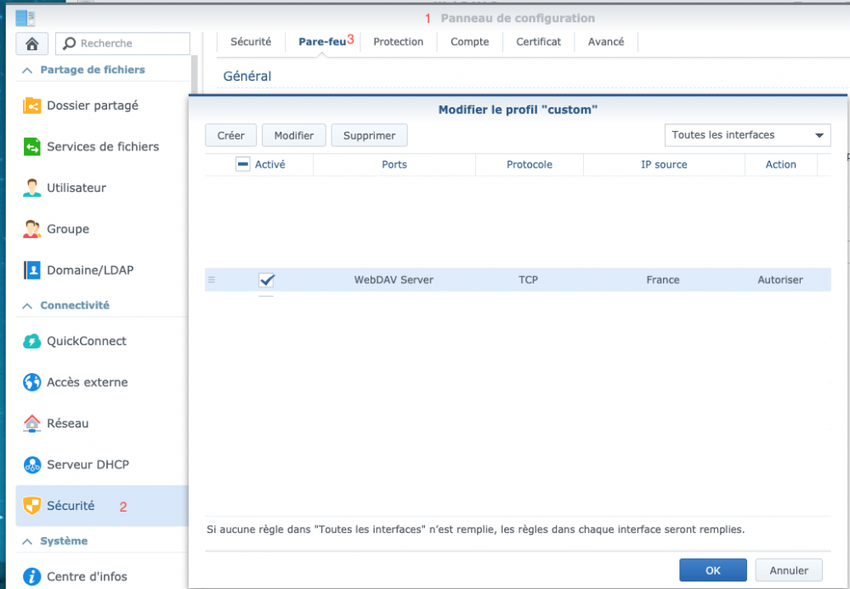The image size is (850, 589).
Task: Open Accès externe globe icon
Action: (x=32, y=382)
